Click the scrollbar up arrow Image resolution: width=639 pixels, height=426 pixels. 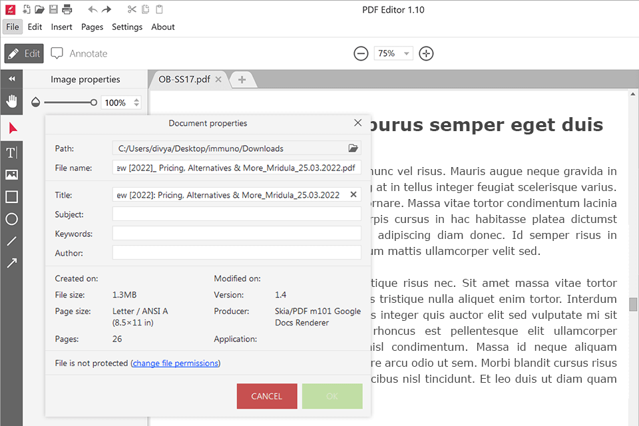pos(633,94)
